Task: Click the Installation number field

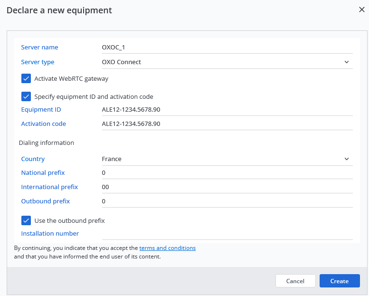Action: [227, 234]
